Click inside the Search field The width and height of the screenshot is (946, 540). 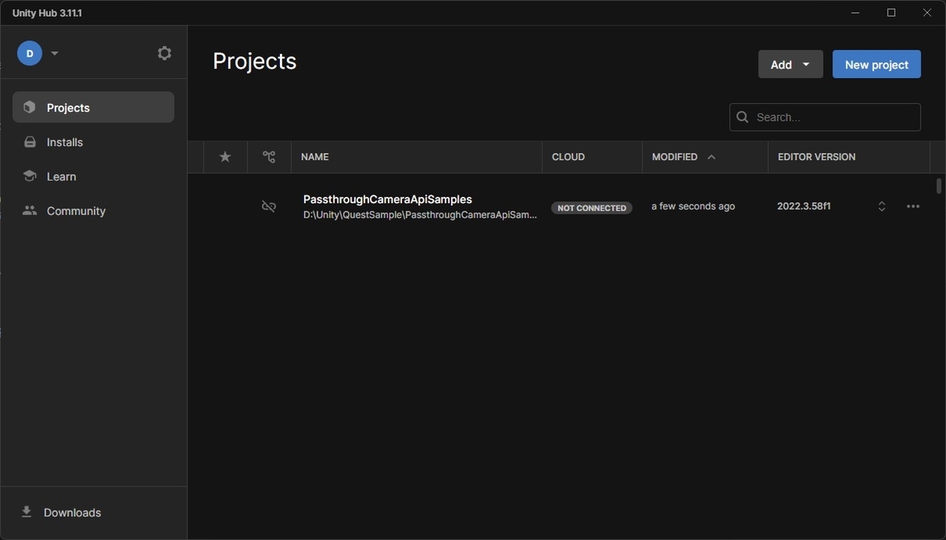pyautogui.click(x=824, y=117)
